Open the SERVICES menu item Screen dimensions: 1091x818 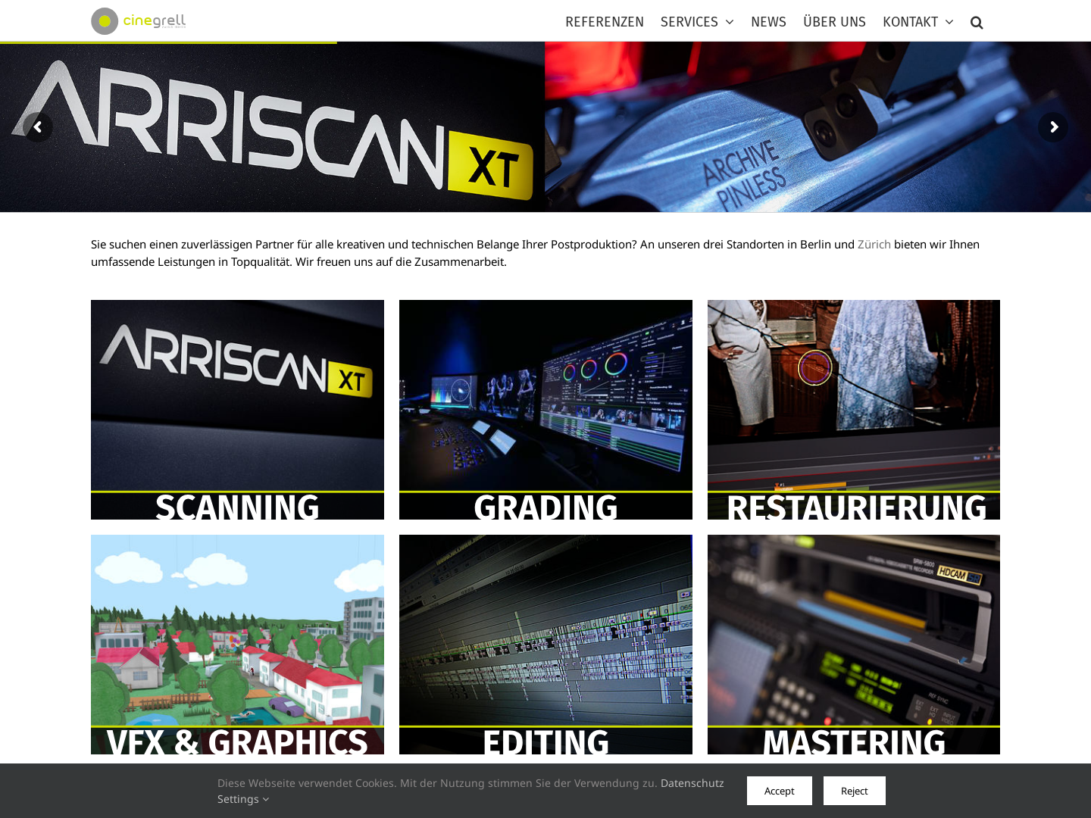pos(689,22)
